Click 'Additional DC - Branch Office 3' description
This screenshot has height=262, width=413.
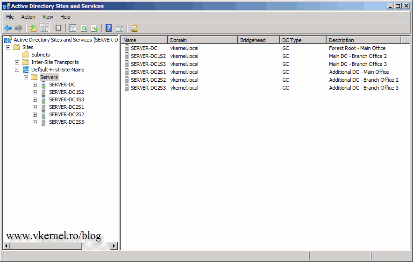pyautogui.click(x=364, y=88)
